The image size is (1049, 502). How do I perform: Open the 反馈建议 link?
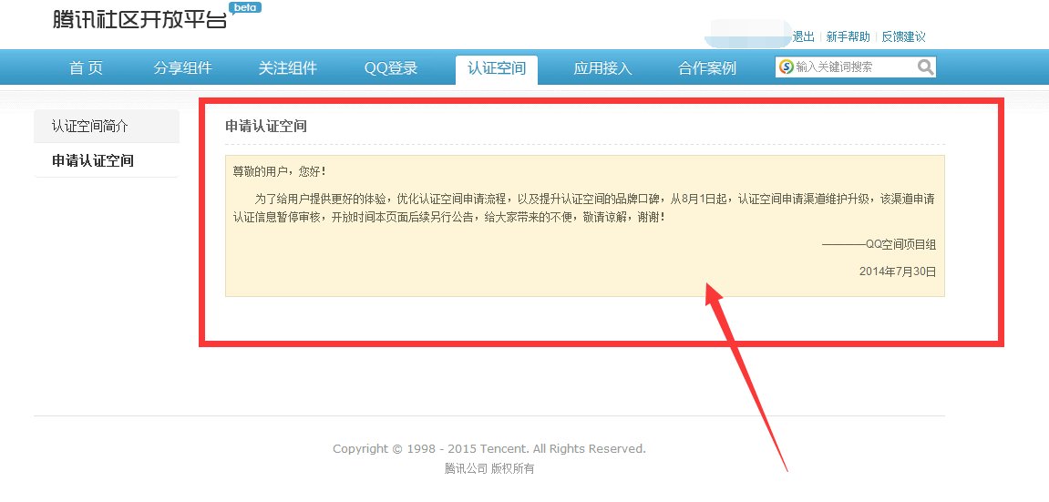pos(904,36)
